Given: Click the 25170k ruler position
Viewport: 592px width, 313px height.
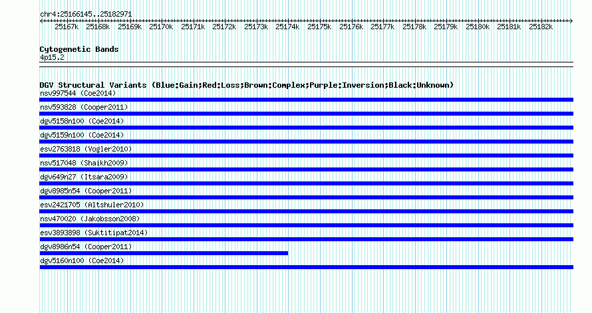Looking at the screenshot, I should [x=161, y=27].
